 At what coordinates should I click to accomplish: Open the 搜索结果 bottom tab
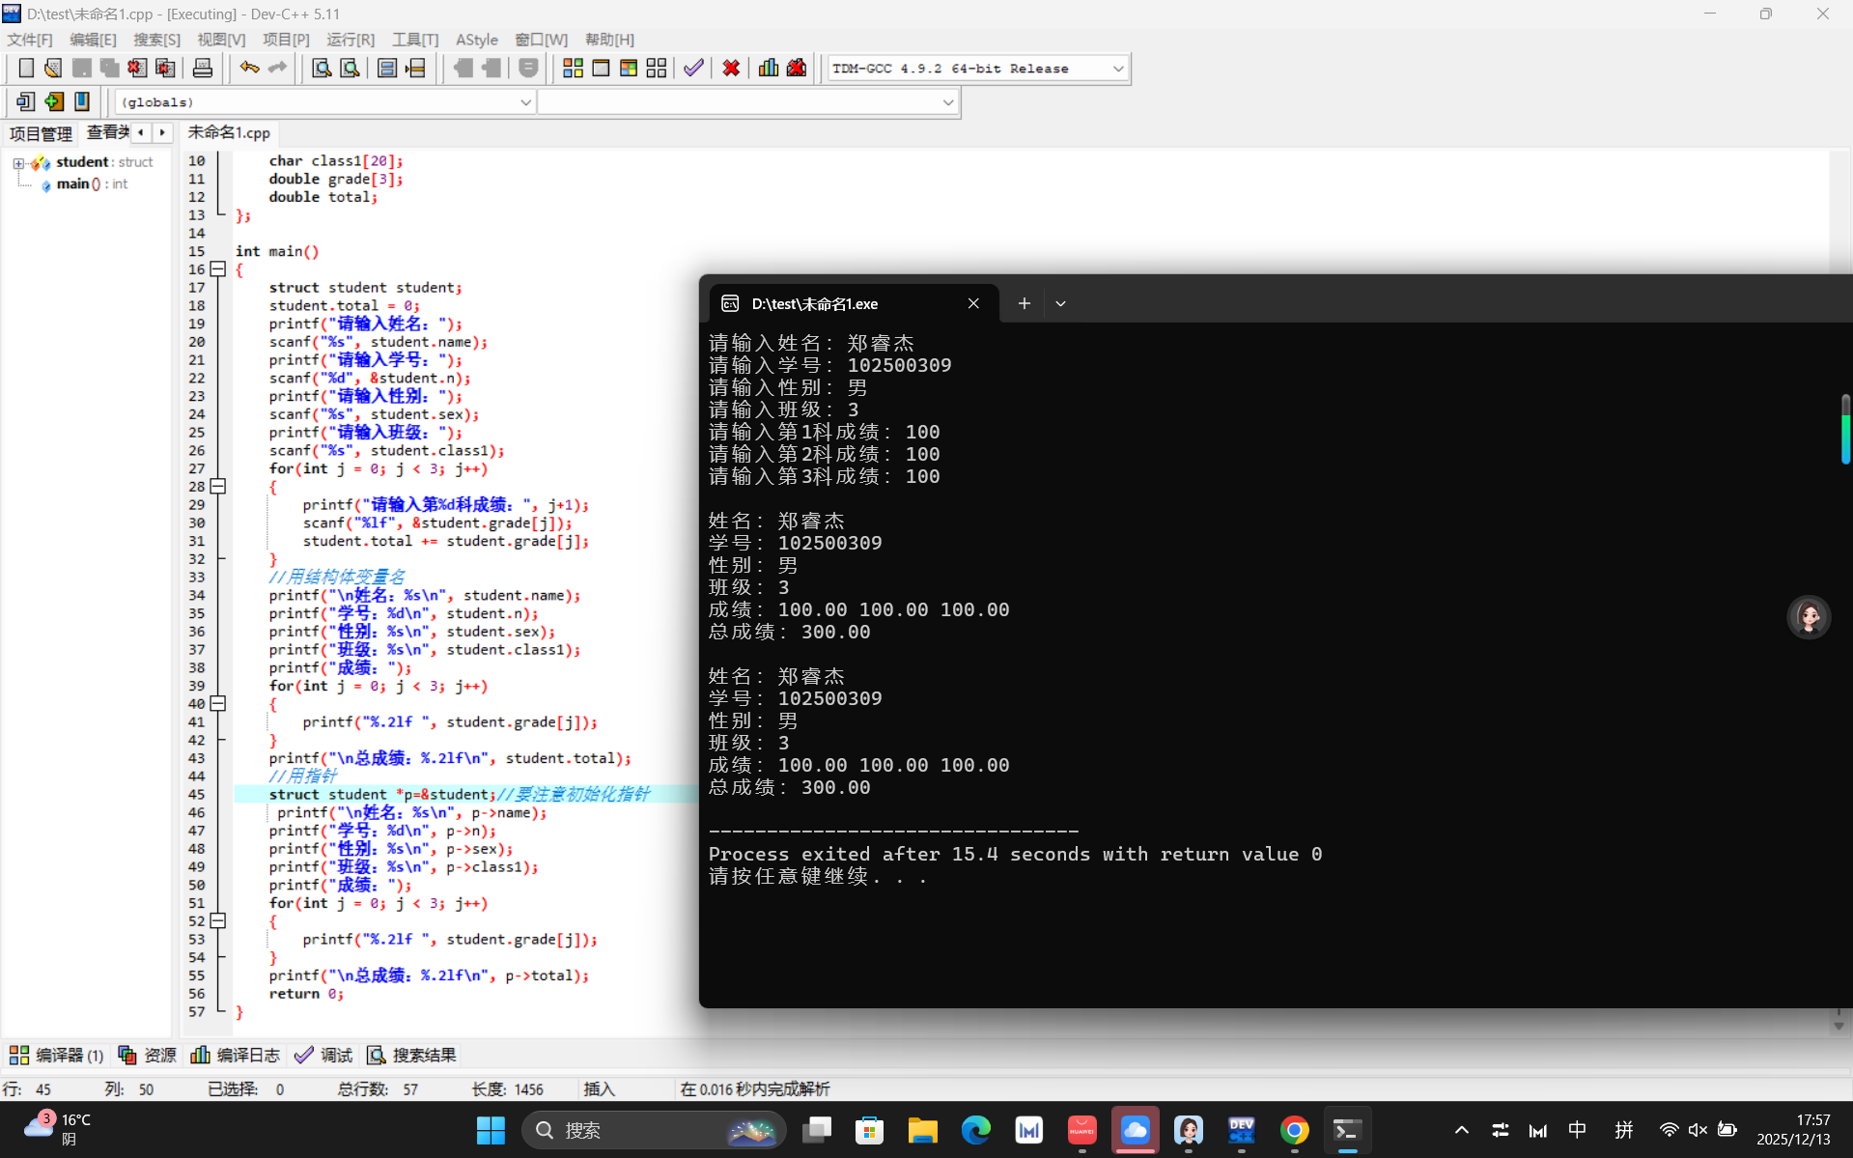[x=411, y=1055]
